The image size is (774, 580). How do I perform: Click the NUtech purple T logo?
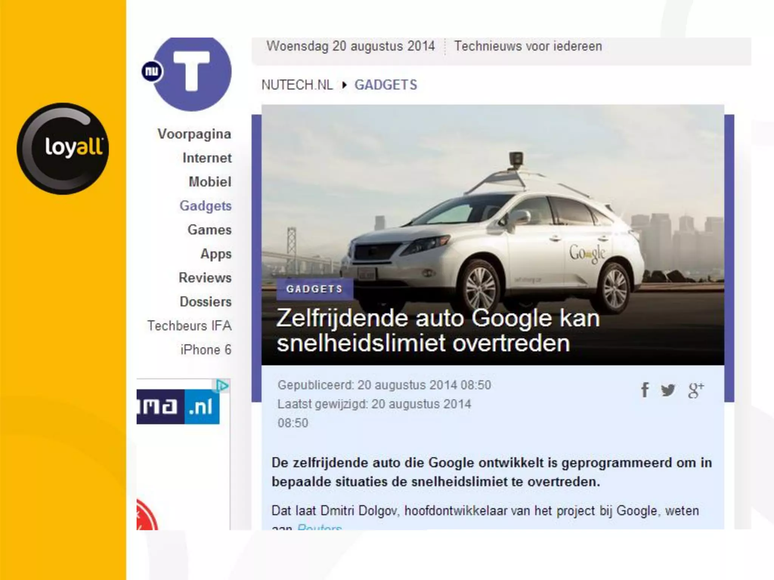click(x=192, y=72)
